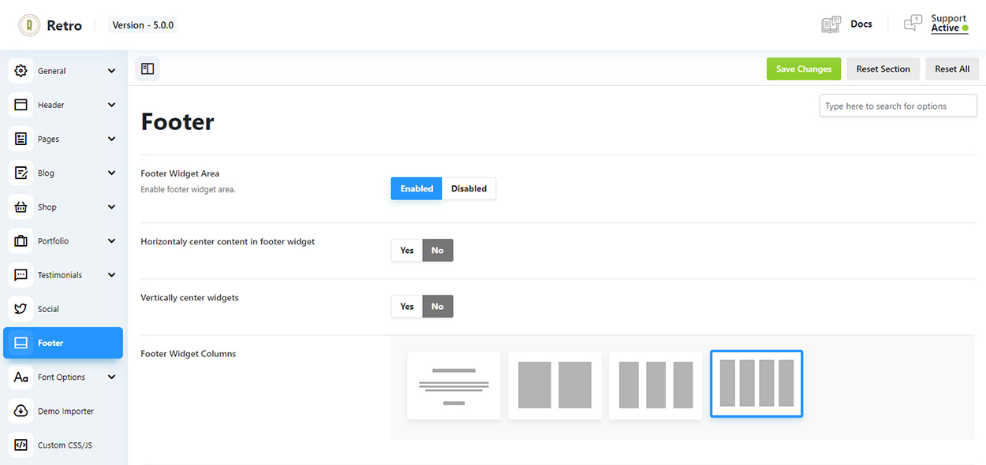Screen dimensions: 986x465
Task: Click the Header layout icon
Action: (x=21, y=105)
